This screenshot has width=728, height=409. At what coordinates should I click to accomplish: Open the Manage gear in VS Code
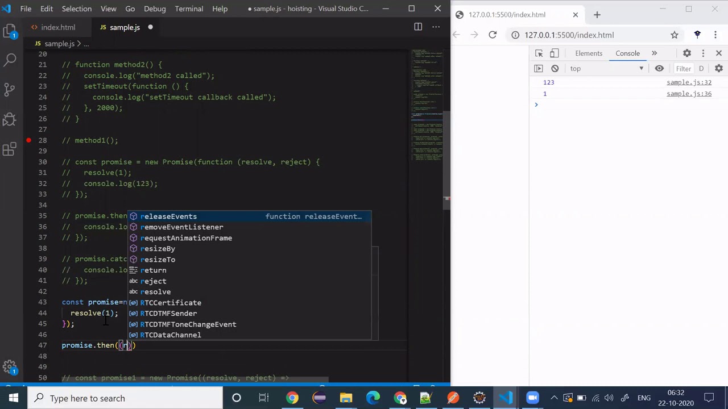point(10,367)
